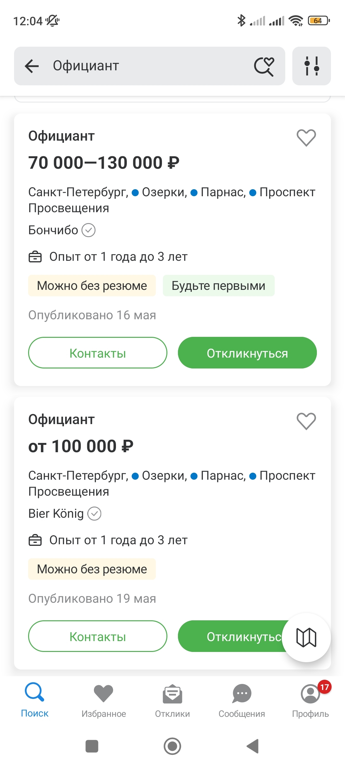Open the map view floating button
345x767 pixels.
click(x=306, y=638)
